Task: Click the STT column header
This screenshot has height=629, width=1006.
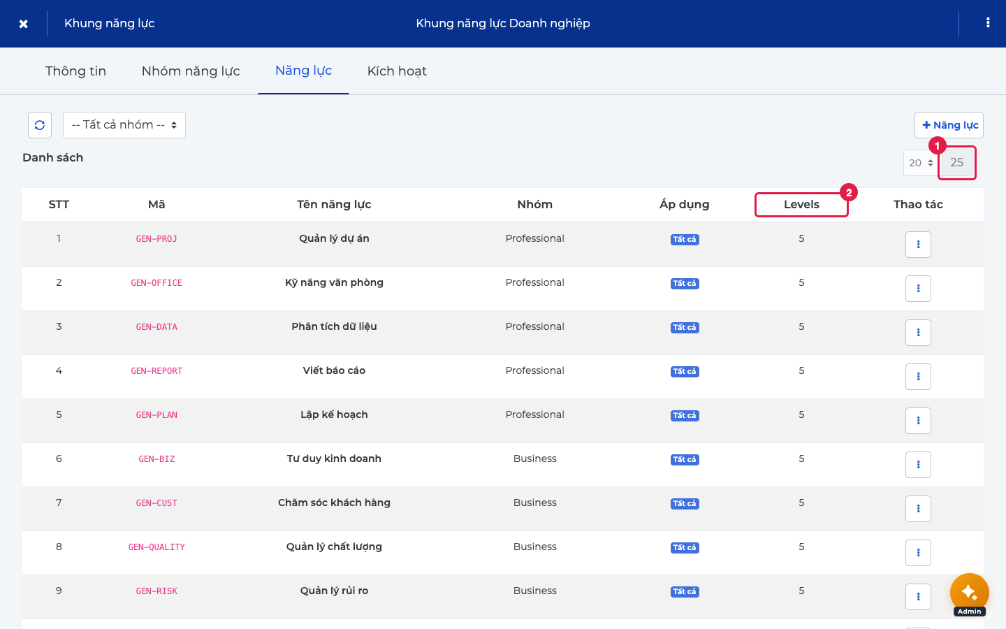Action: [59, 205]
